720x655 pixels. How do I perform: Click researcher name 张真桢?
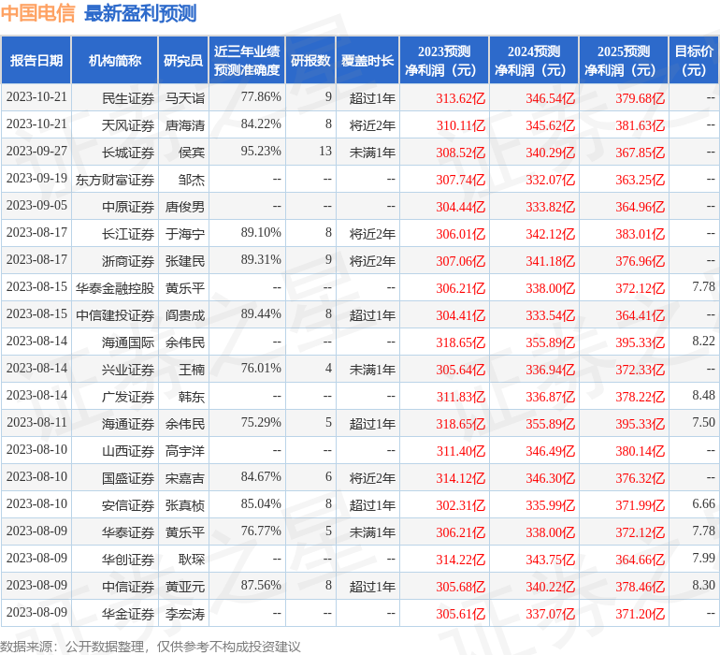point(184,505)
